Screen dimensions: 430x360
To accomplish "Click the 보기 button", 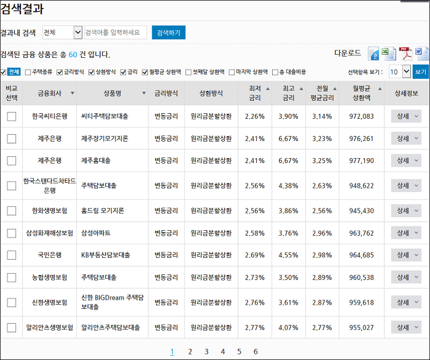I will click(x=420, y=72).
